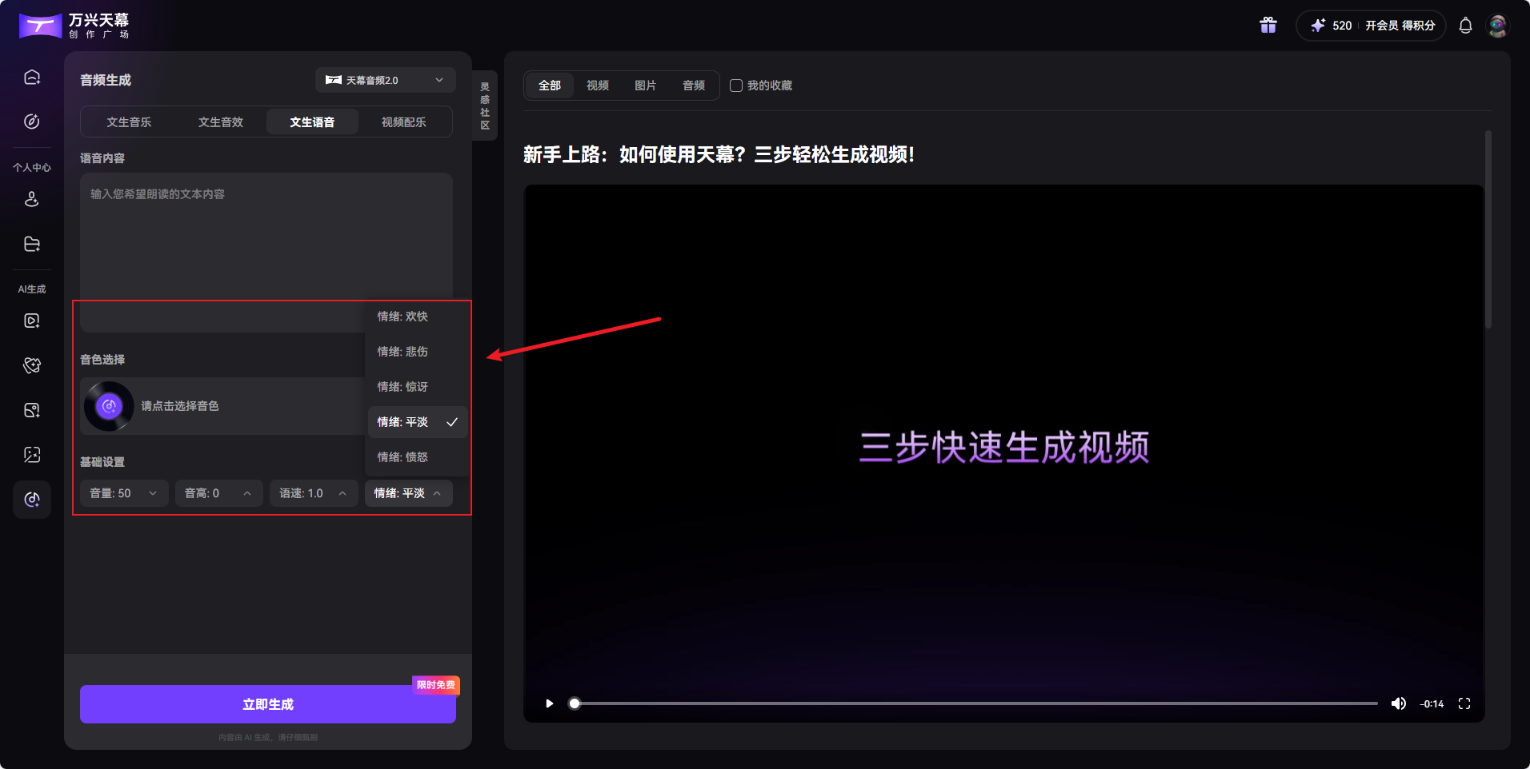This screenshot has width=1530, height=769.
Task: Open the 天幕音频2.0 model dropdown
Action: 385,80
